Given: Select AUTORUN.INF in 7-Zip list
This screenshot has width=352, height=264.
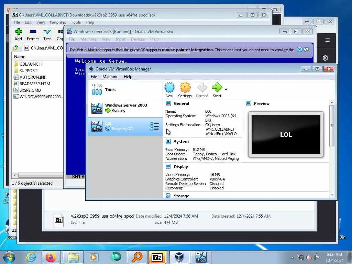Looking at the screenshot, I should point(33,77).
